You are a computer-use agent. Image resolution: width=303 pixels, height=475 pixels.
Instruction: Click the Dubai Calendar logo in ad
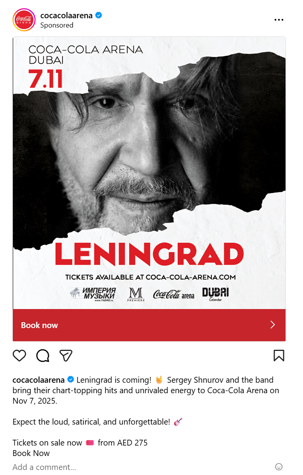(x=215, y=294)
